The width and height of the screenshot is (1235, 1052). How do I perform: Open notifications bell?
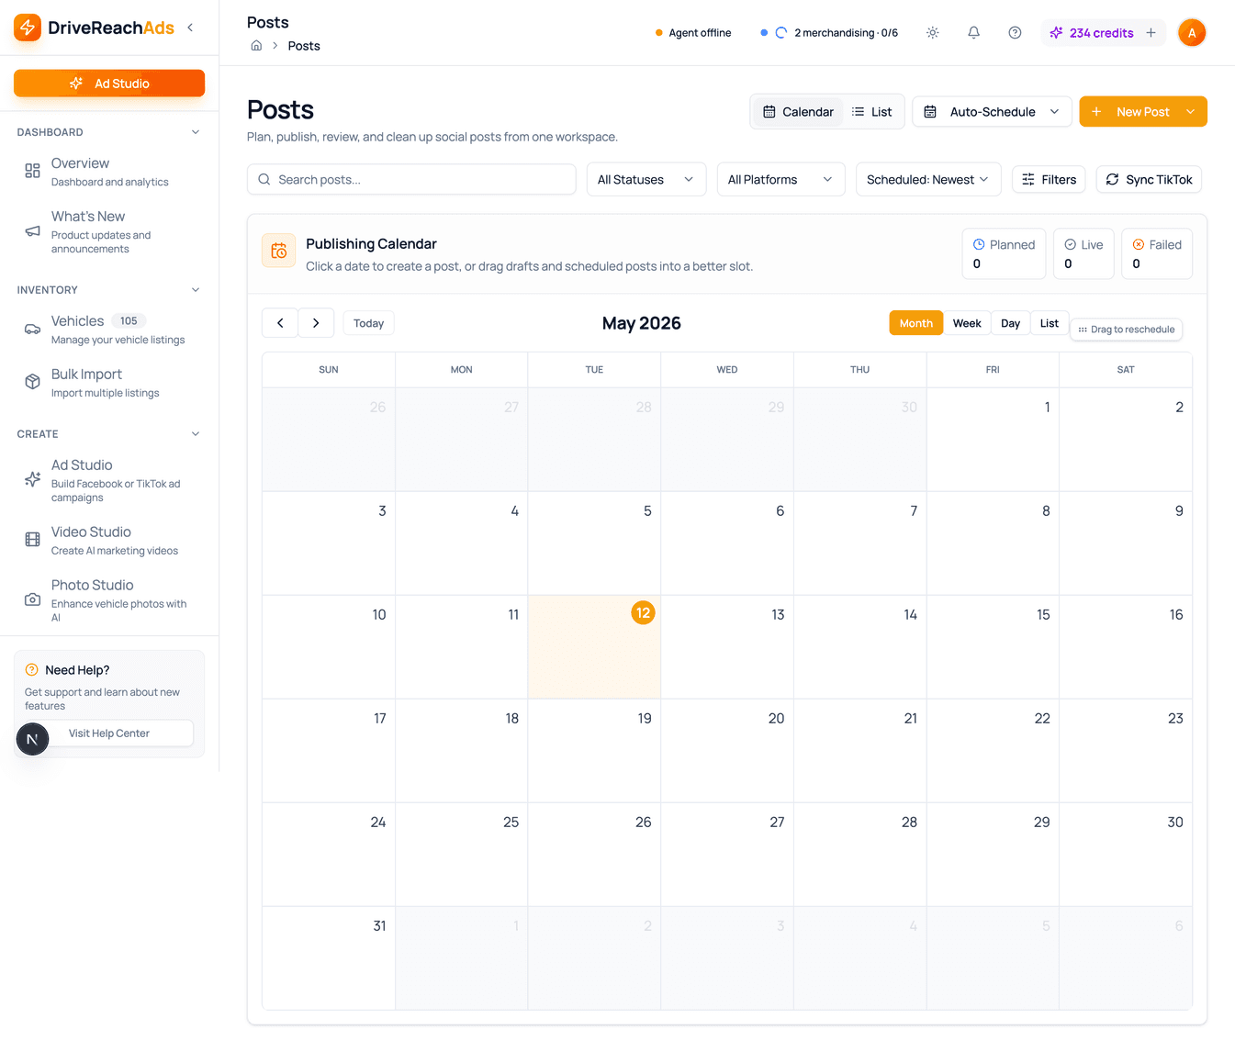973,33
